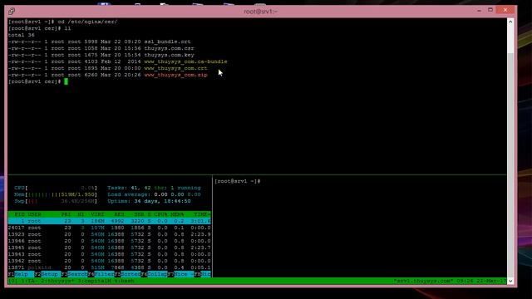Click the htop Mem usage meter
Image resolution: width=532 pixels, height=299 pixels.
click(x=56, y=194)
